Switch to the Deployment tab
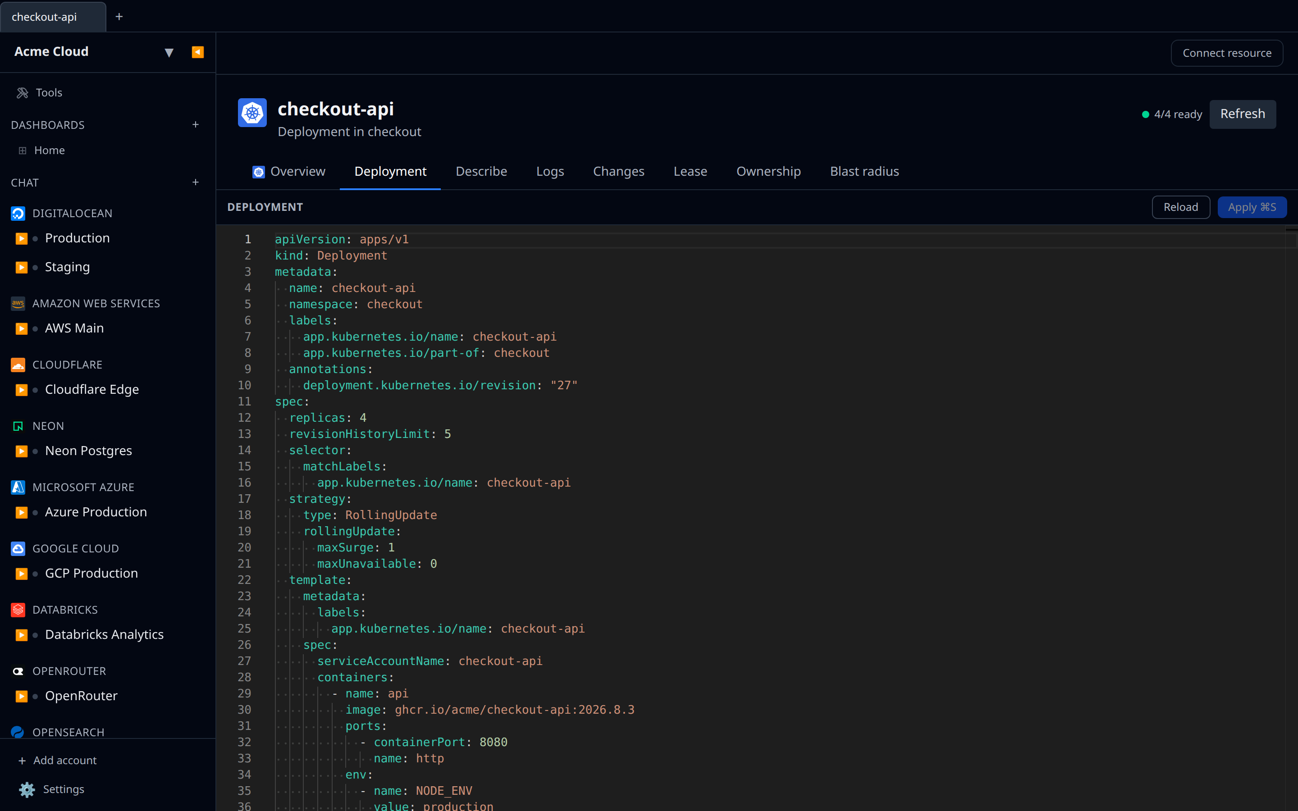Viewport: 1298px width, 811px height. click(390, 172)
